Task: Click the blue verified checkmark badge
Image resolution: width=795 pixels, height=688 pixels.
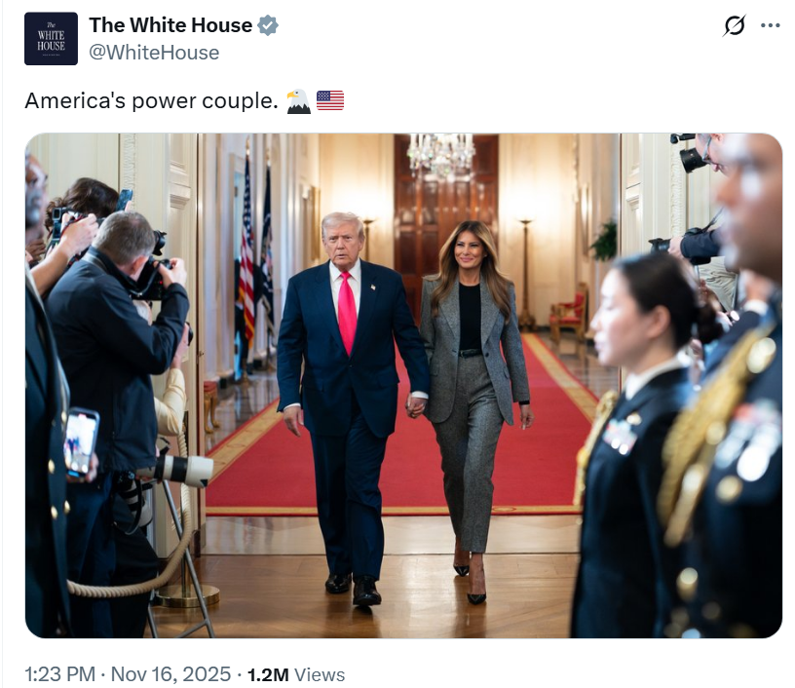Action: (268, 25)
